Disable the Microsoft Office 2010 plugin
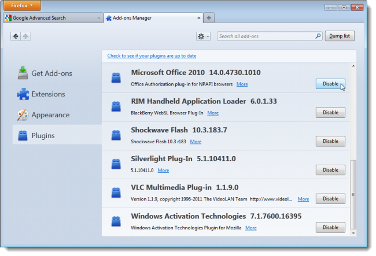This screenshot has width=376, height=256. coord(330,84)
